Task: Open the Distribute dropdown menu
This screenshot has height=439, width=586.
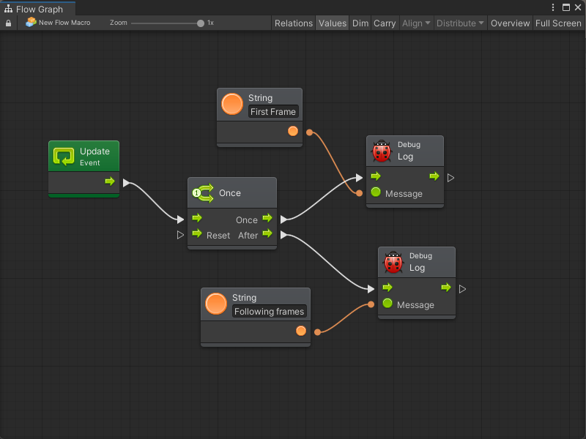Action: coord(460,23)
